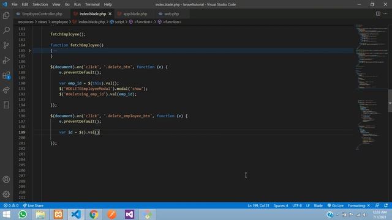Click the system tray help icon
The image size is (392, 220).
330,215
